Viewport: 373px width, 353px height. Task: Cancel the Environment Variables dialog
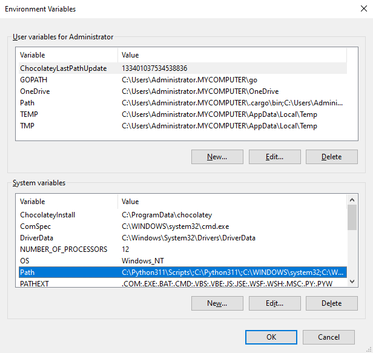point(328,337)
